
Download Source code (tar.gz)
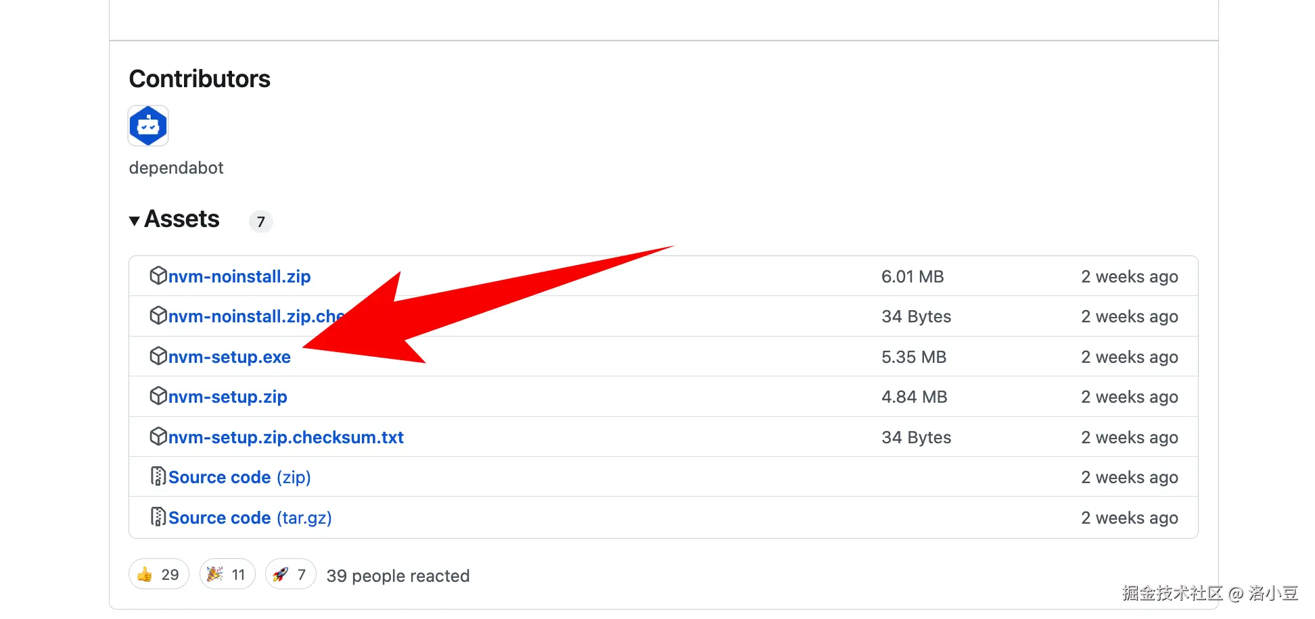point(250,518)
